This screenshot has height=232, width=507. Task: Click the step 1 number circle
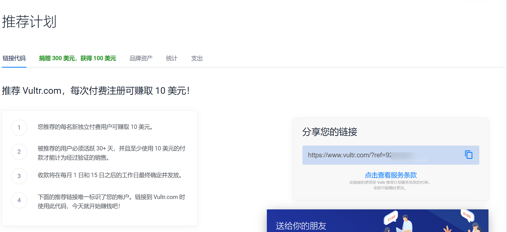tap(19, 128)
